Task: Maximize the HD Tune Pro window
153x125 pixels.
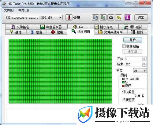Action: click(136, 3)
